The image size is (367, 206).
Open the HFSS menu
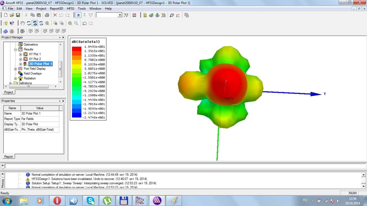click(71, 9)
